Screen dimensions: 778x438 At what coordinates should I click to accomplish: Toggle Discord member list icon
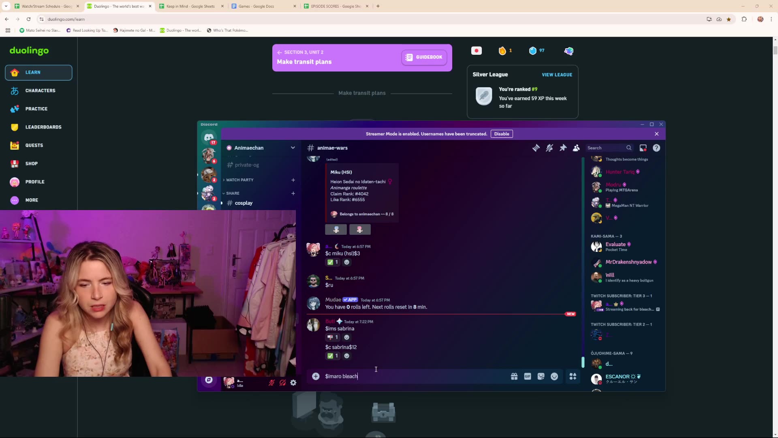(576, 148)
